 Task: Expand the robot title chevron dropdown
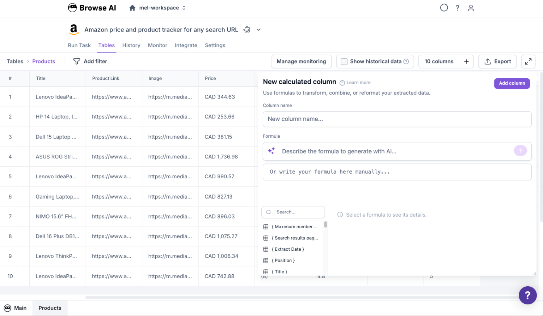(x=259, y=30)
